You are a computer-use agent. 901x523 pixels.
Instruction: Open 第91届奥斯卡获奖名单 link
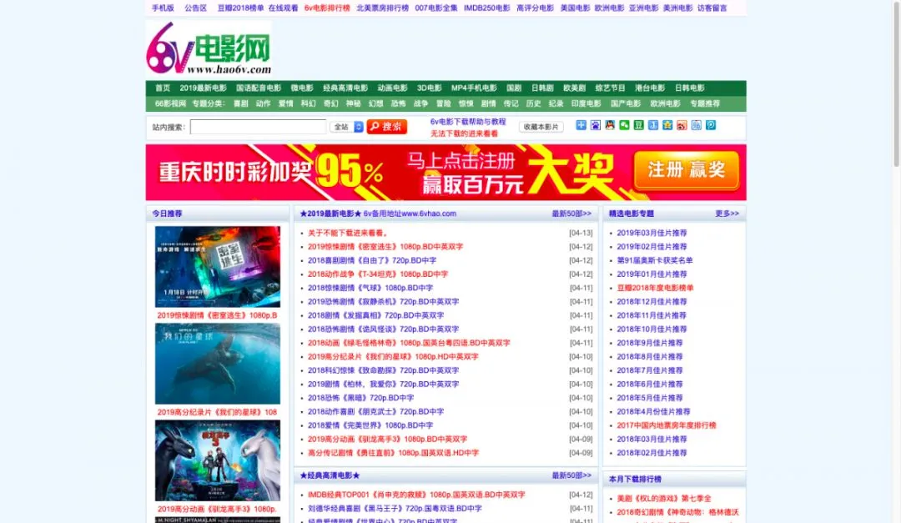(x=655, y=260)
